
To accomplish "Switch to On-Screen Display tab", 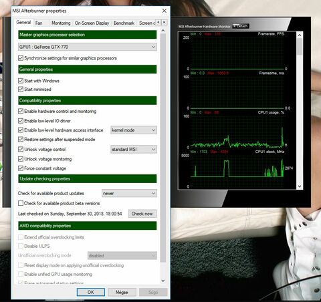I will click(x=92, y=23).
